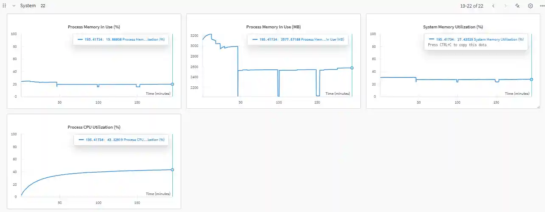The width and height of the screenshot is (545, 212).
Task: Open the section's three-dot overflow menu
Action: (542, 6)
